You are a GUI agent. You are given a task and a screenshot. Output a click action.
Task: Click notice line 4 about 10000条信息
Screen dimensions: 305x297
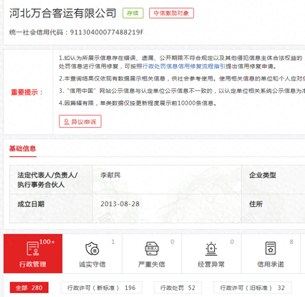(x=138, y=103)
